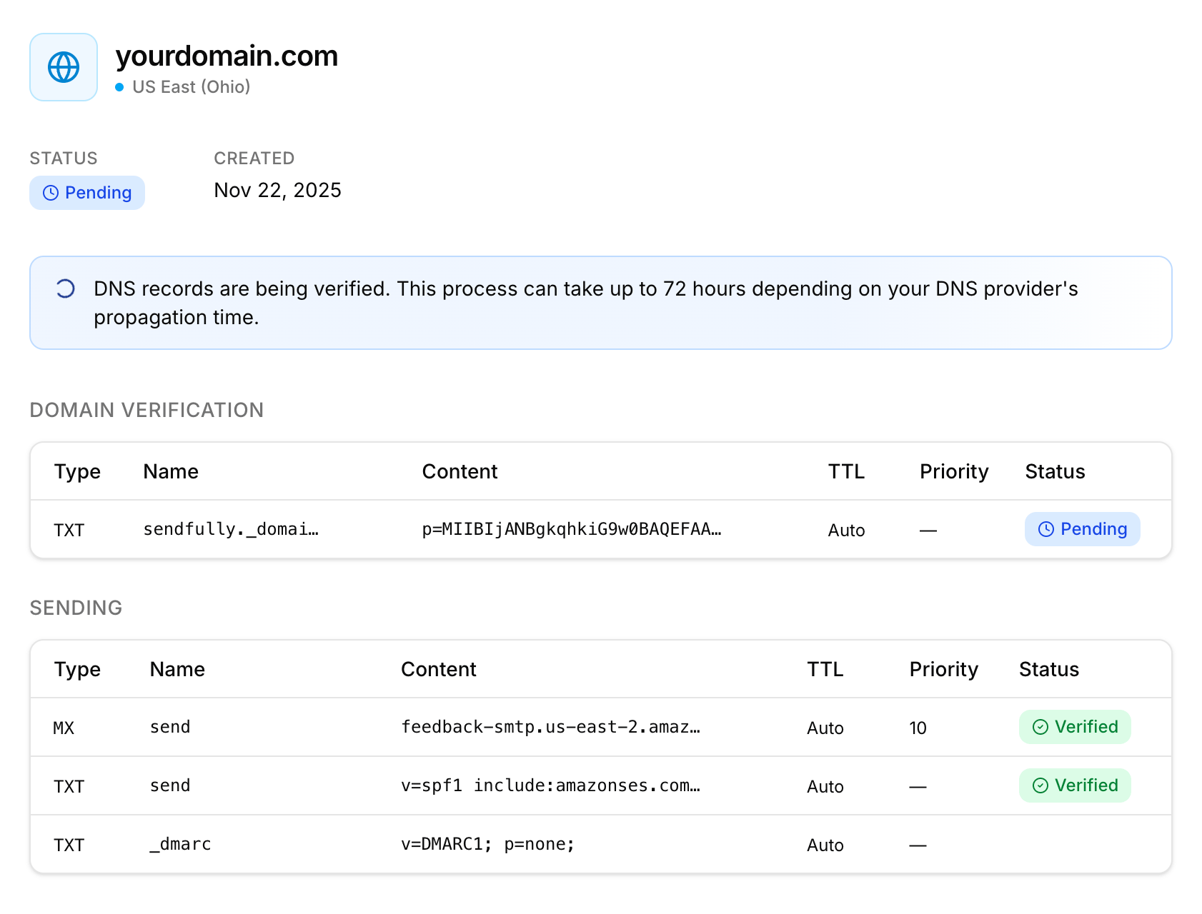1202x914 pixels.
Task: Click Verified badge on the MX record
Action: click(1075, 727)
